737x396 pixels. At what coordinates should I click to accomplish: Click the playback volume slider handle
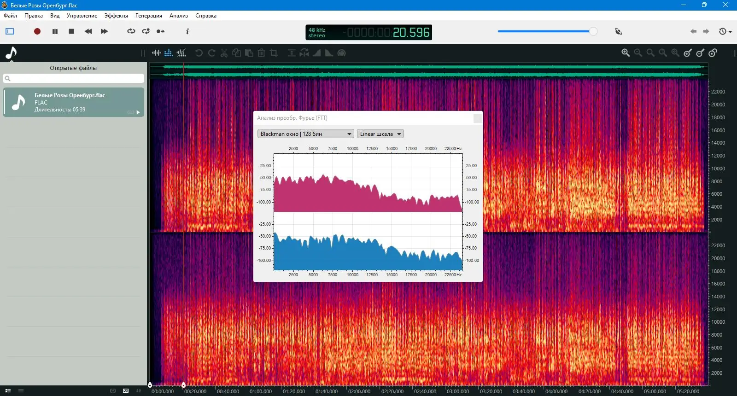point(593,31)
